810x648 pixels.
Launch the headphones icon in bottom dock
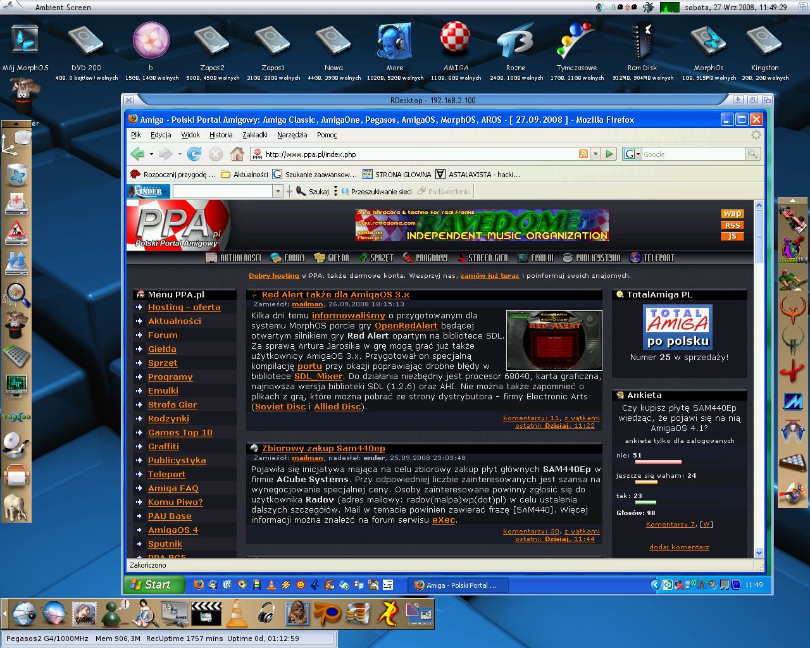click(266, 613)
